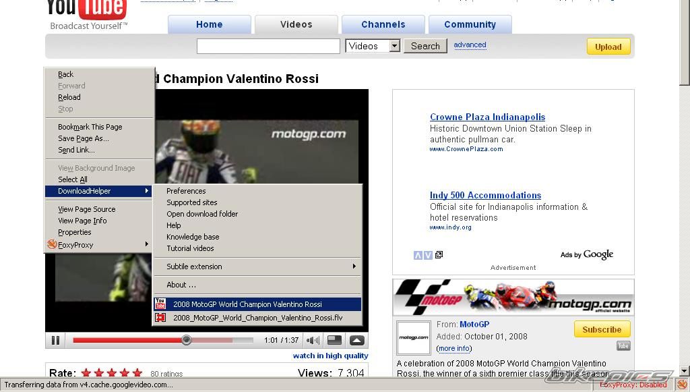Rate the video two stars
This screenshot has width=690, height=392.
point(98,373)
